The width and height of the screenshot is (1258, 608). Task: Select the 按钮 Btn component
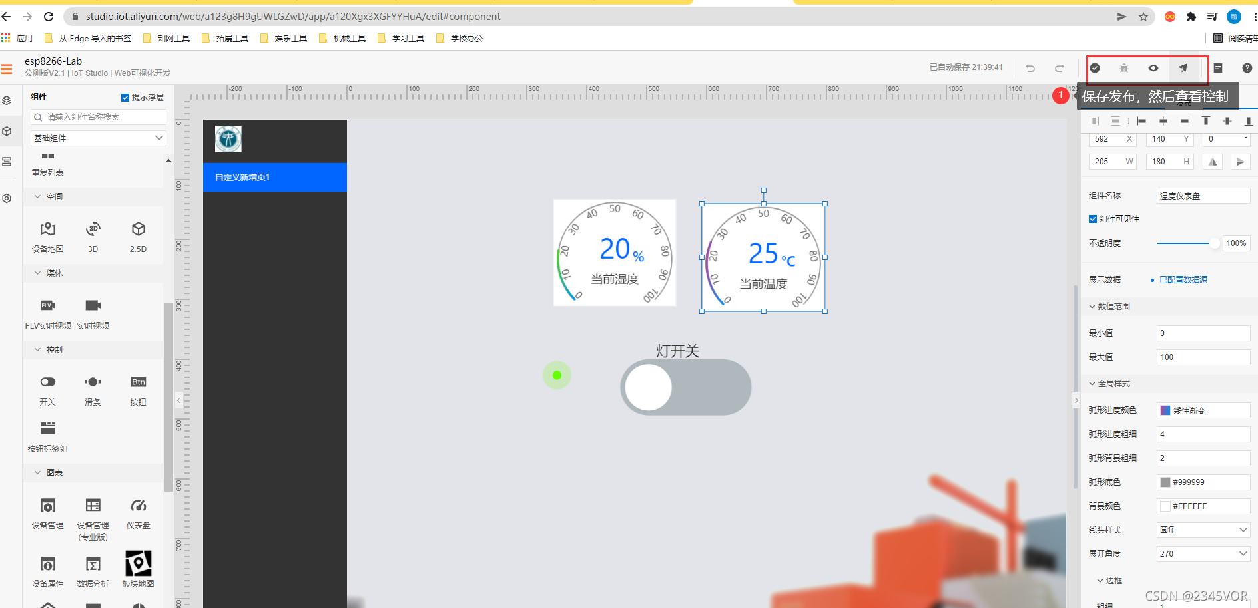point(139,390)
